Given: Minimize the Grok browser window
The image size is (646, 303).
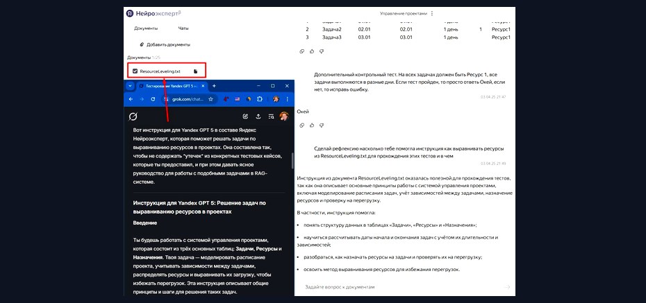Looking at the screenshot, I should (x=258, y=86).
